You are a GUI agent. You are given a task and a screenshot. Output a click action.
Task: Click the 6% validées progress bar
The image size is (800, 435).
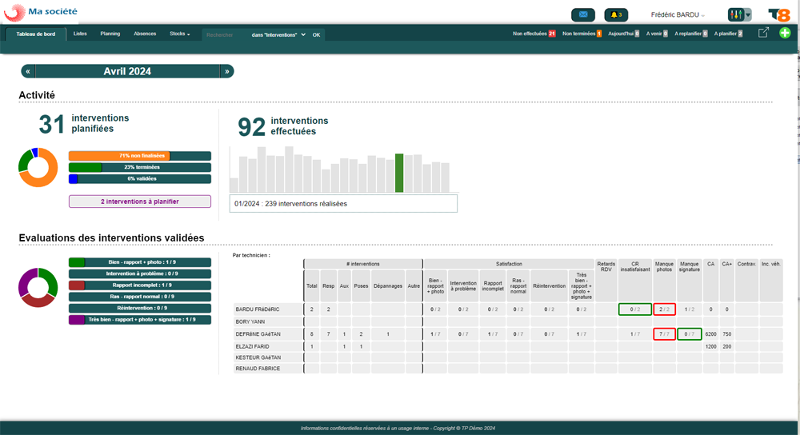pyautogui.click(x=140, y=179)
